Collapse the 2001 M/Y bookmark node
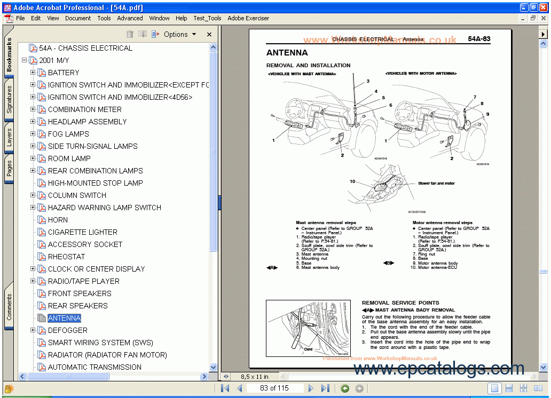 coord(24,60)
